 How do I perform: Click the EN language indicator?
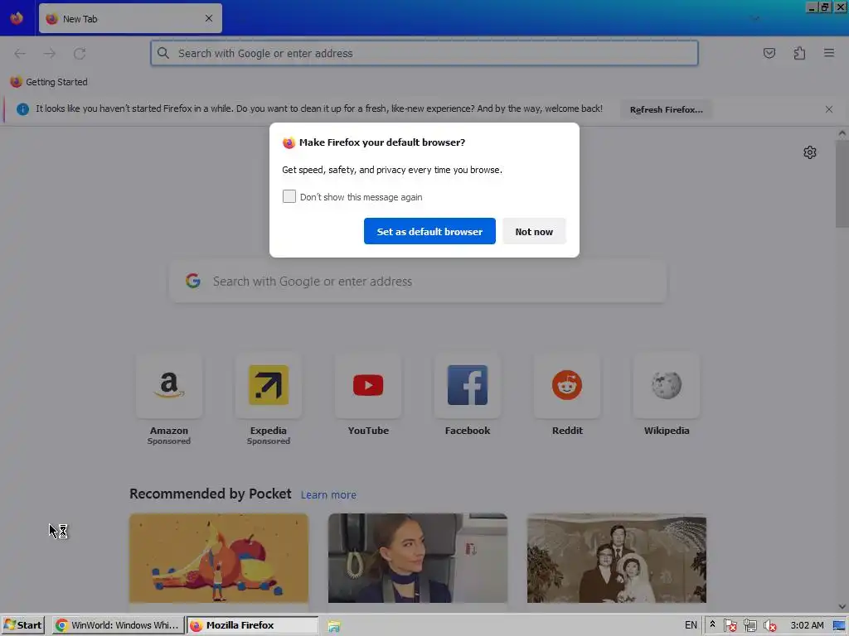pos(691,625)
